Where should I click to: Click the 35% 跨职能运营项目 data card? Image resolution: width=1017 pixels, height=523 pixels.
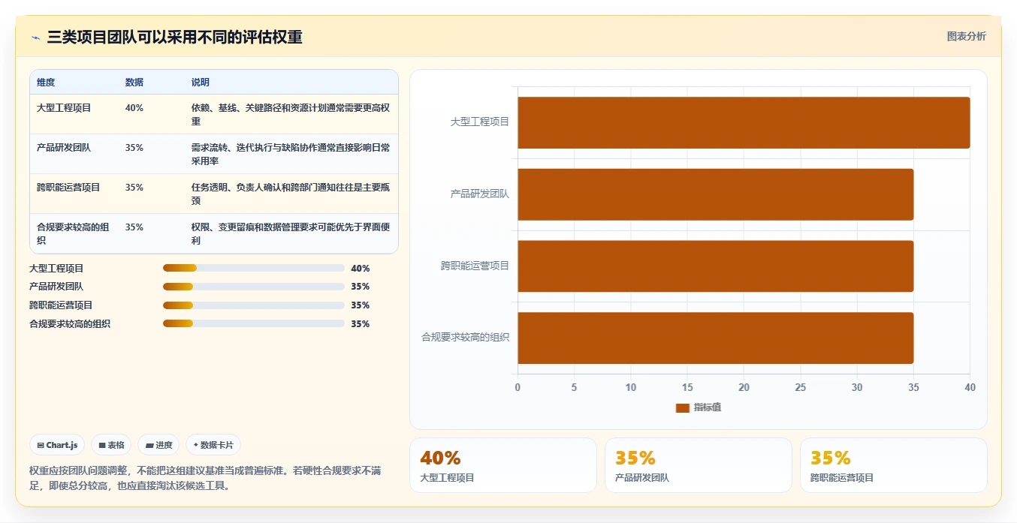894,465
